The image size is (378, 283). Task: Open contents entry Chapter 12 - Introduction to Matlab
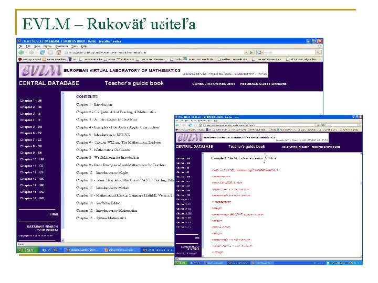click(102, 188)
